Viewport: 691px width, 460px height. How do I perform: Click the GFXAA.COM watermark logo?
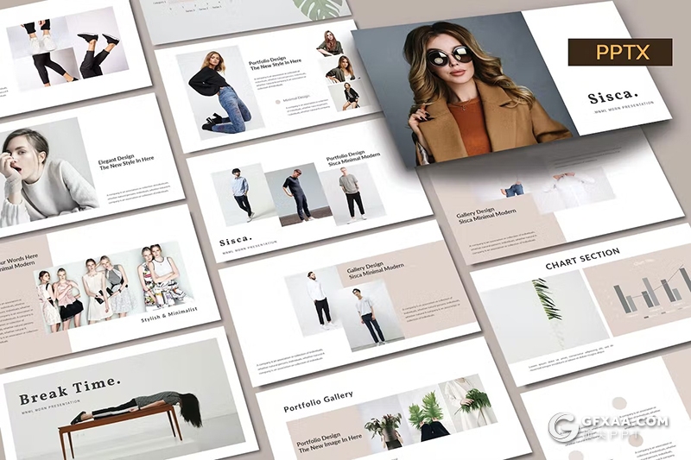610,425
